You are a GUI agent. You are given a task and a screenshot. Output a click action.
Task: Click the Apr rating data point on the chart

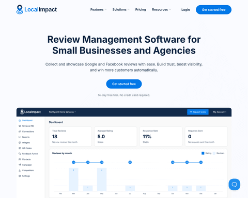pyautogui.click(x=88, y=162)
